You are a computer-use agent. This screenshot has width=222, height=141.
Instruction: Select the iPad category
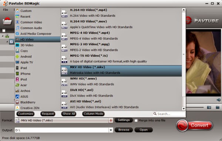coord(37,68)
